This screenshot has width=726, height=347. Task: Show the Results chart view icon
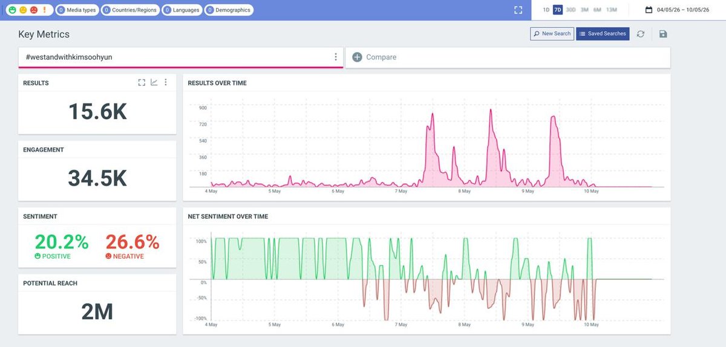154,82
